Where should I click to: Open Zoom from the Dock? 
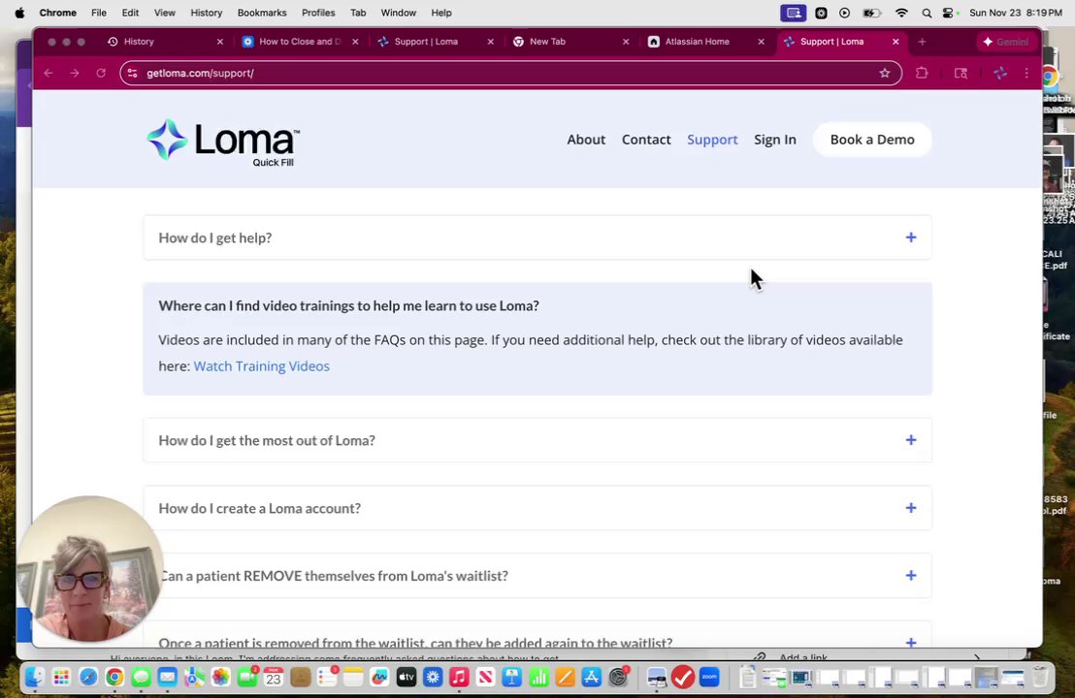[709, 678]
